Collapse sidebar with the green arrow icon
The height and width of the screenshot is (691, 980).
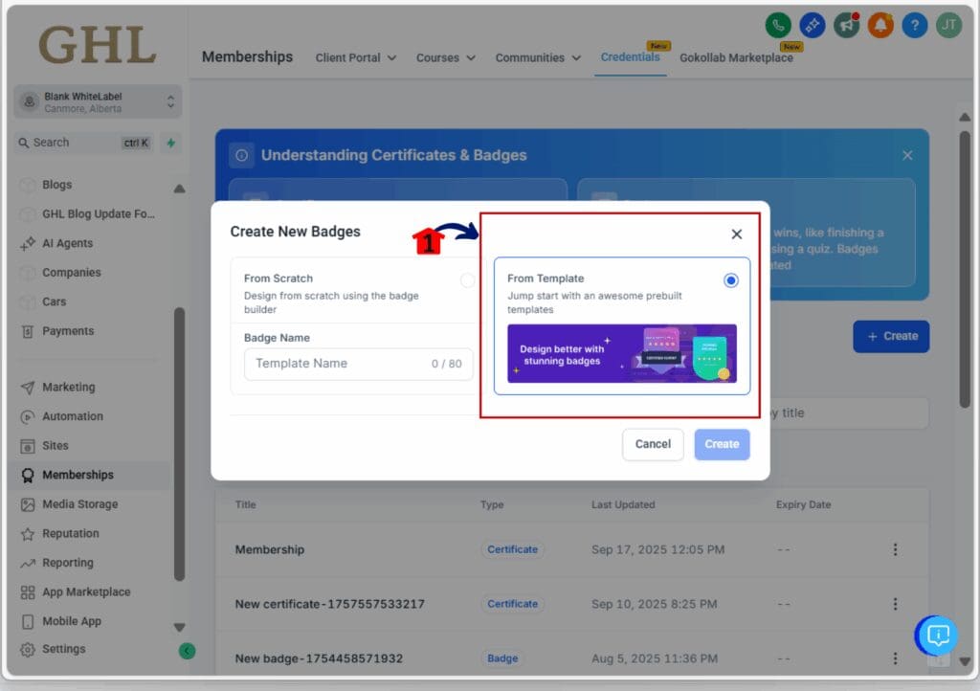pyautogui.click(x=188, y=651)
